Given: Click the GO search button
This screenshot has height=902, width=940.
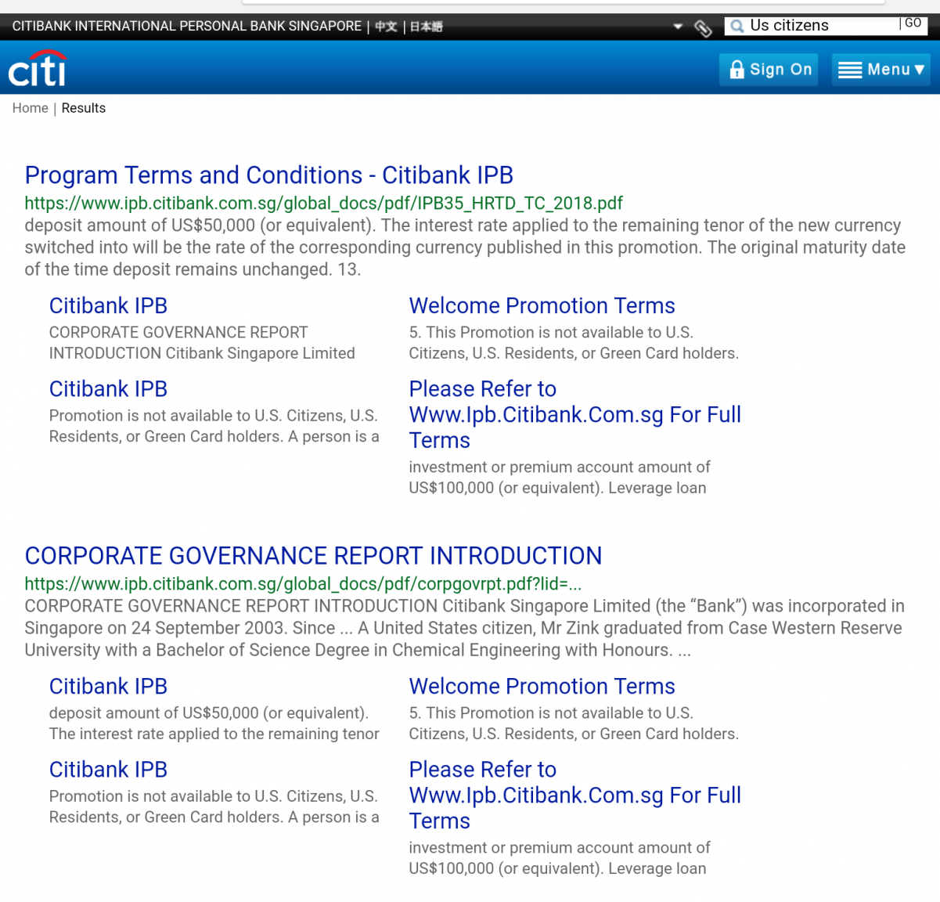Looking at the screenshot, I should coord(913,23).
